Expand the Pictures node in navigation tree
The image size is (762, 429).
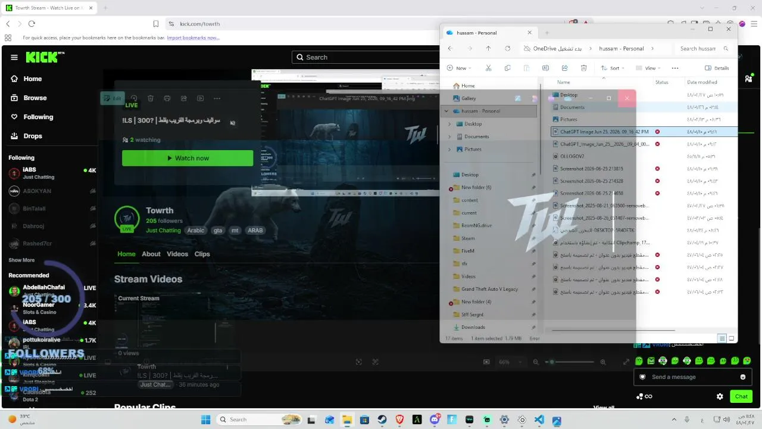tap(450, 149)
